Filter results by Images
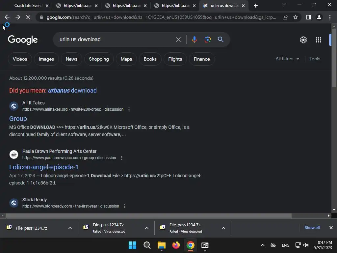337x253 pixels. point(46,59)
